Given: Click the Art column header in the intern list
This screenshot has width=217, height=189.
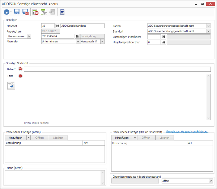Looking at the screenshot, I should click(x=94, y=143).
